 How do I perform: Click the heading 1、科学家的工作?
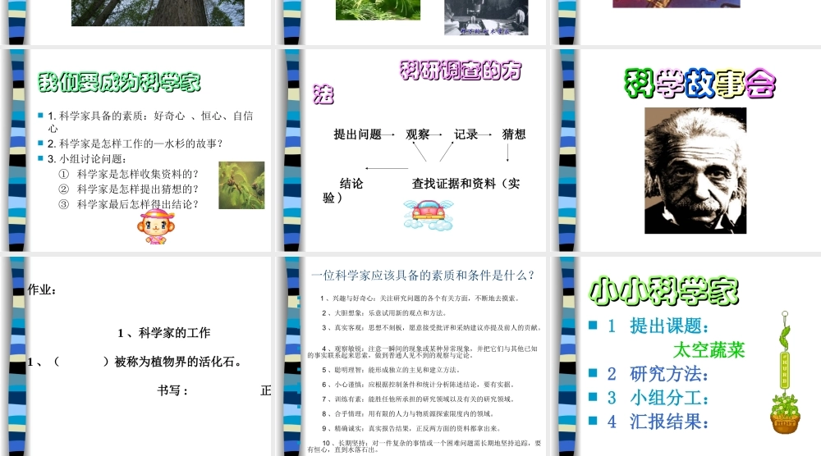(x=164, y=333)
